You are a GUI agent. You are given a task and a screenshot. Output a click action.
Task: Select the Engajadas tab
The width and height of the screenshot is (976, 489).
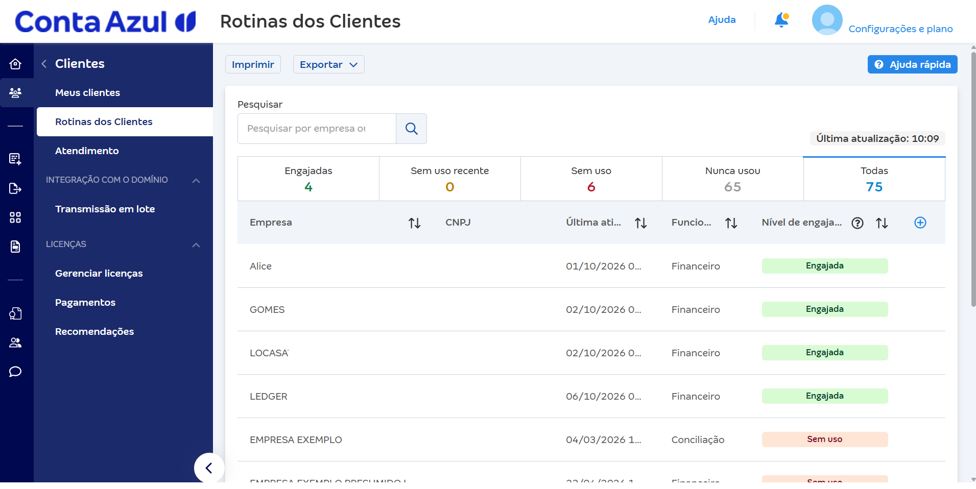click(x=308, y=179)
